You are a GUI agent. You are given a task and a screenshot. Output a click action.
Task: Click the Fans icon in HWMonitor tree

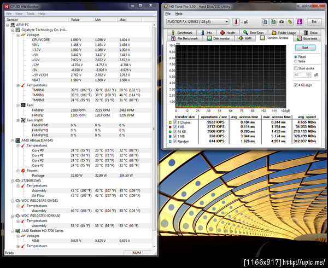coord(23,105)
